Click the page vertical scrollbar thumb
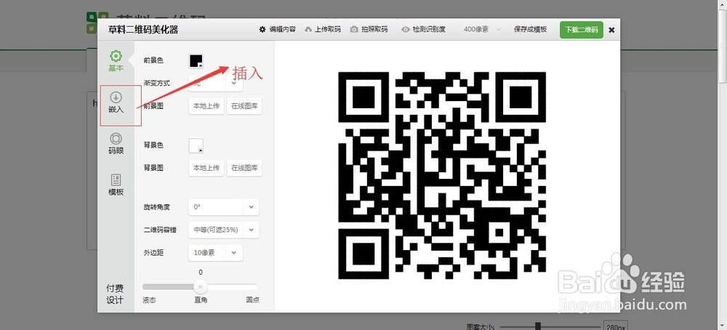 (723, 45)
